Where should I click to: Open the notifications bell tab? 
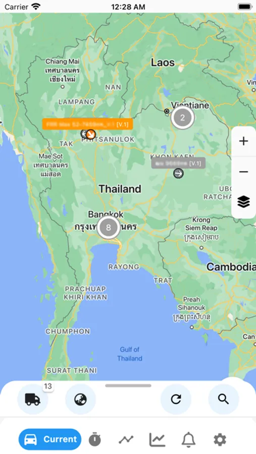pyautogui.click(x=188, y=440)
